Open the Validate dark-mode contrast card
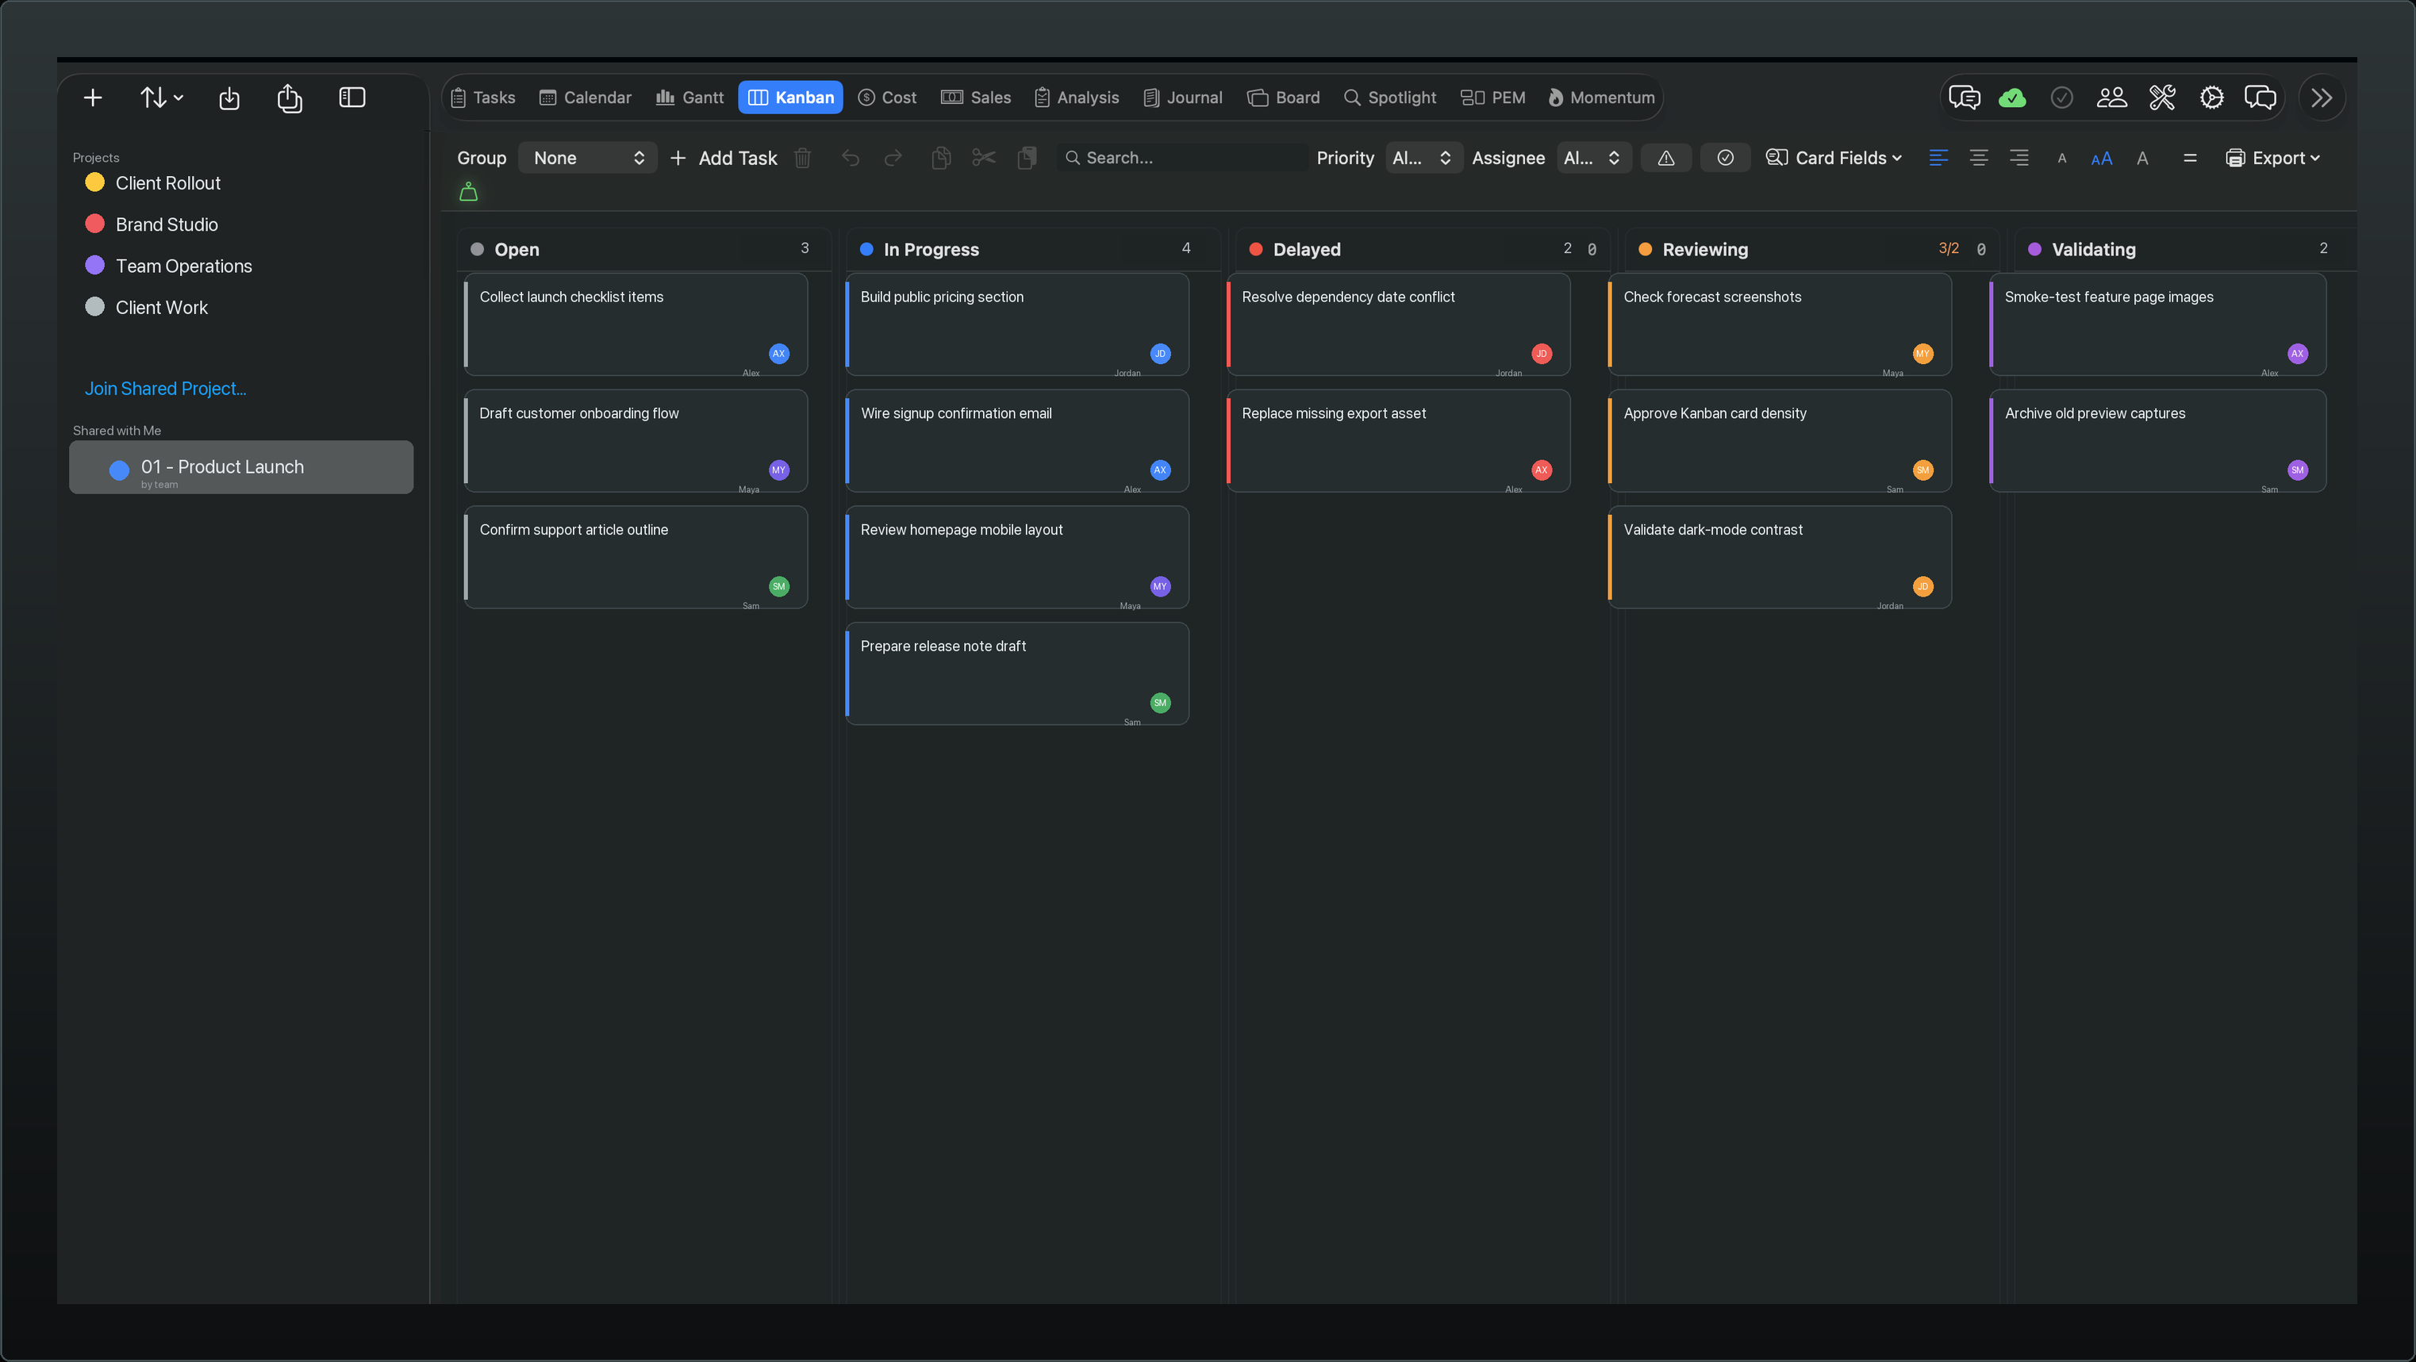Image resolution: width=2416 pixels, height=1362 pixels. click(1780, 558)
